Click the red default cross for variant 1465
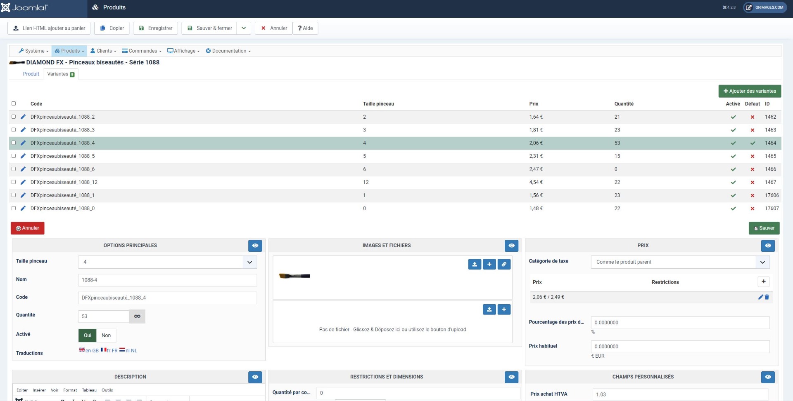Viewport: 793px width, 401px height. [752, 156]
